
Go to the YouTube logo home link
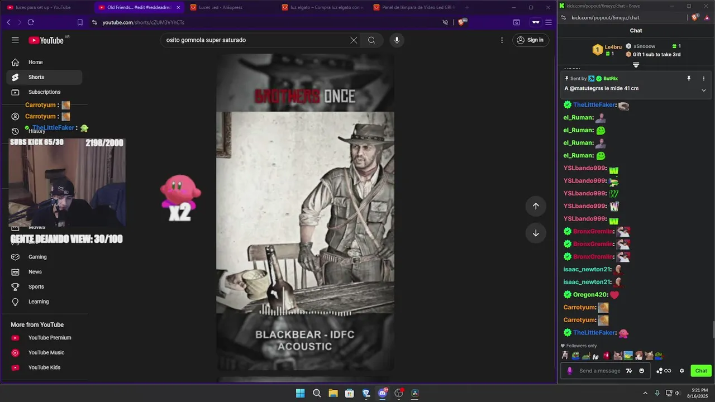point(46,40)
